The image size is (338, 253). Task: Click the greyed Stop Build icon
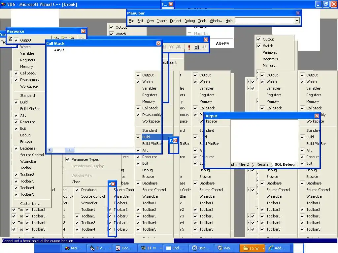tap(179, 47)
